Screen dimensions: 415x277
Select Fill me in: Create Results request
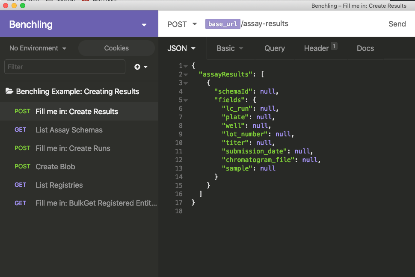[x=79, y=112]
